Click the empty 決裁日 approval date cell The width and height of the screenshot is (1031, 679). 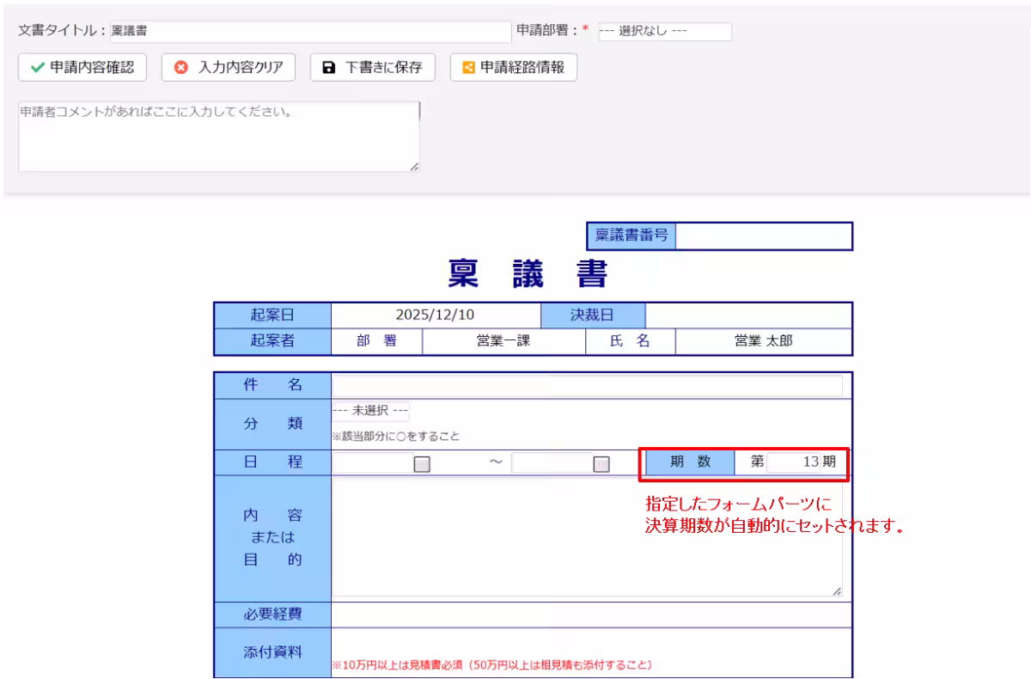click(747, 315)
